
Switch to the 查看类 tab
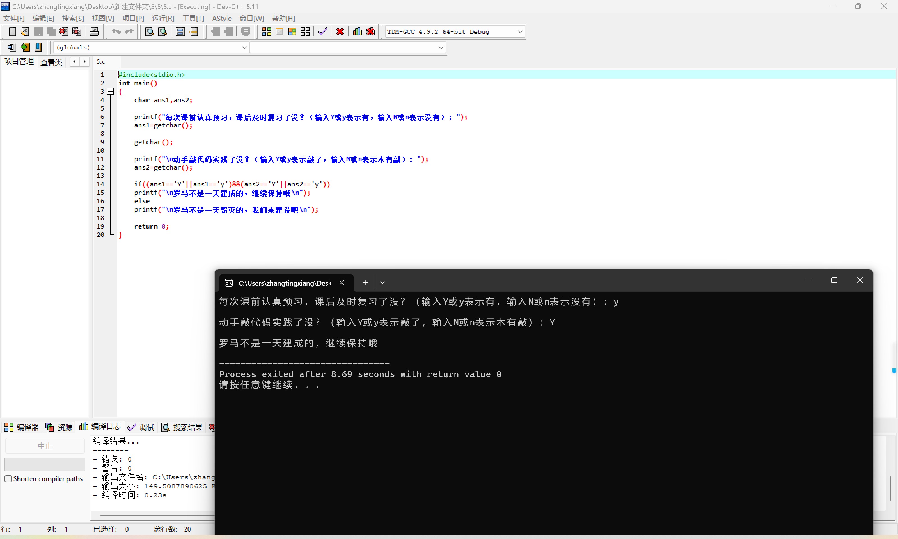point(51,62)
